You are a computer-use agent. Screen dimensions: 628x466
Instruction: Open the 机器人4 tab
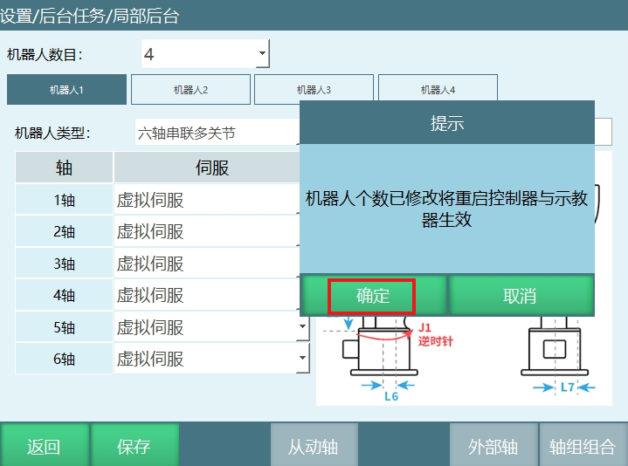coord(438,90)
